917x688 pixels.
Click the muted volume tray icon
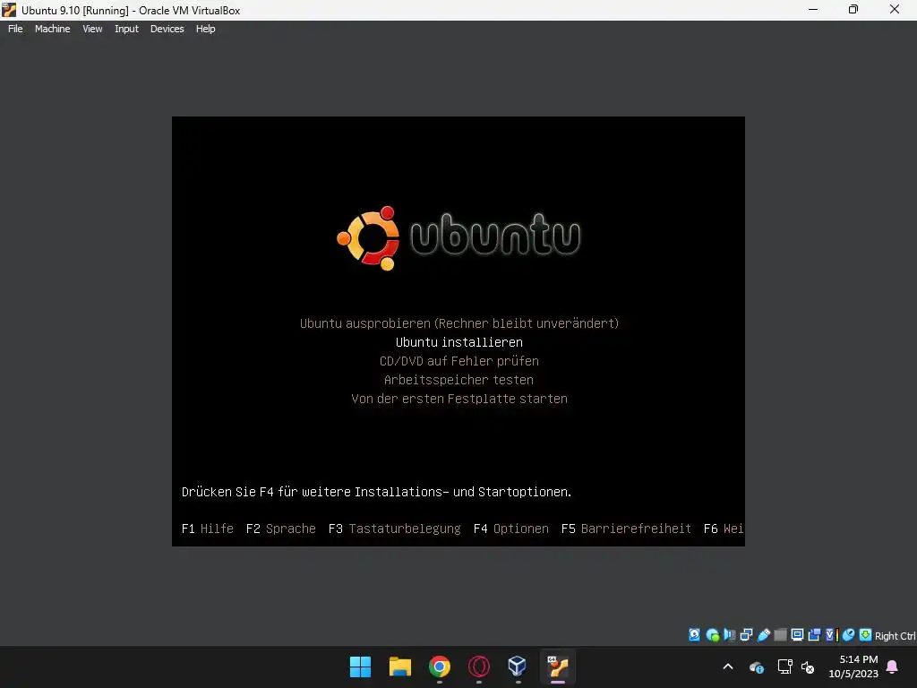tap(808, 666)
